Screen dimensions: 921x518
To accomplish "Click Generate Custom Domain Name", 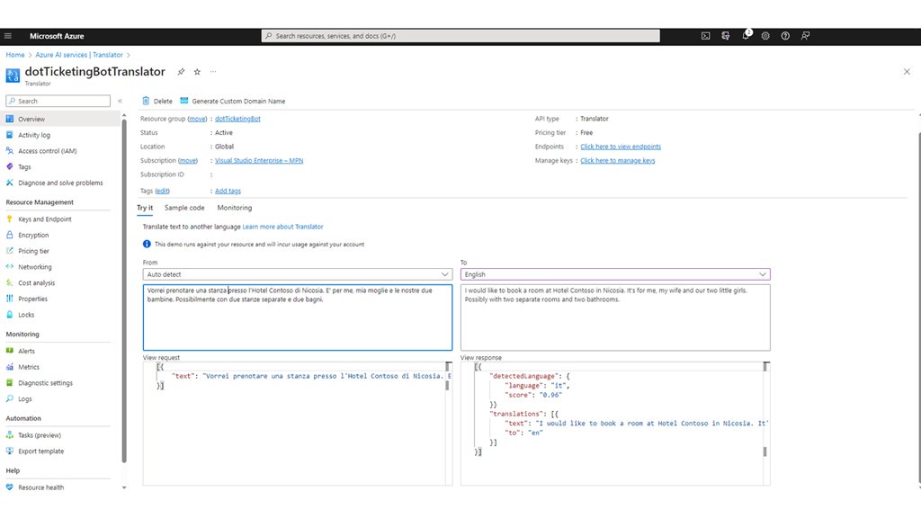I will coord(233,101).
